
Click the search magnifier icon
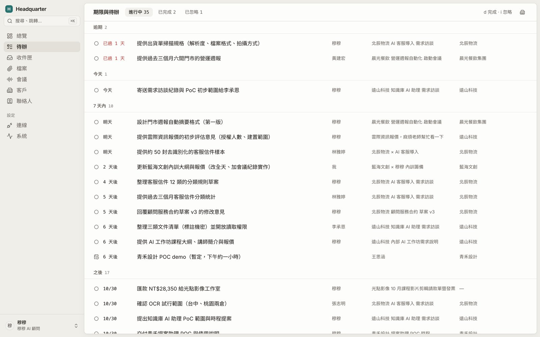coord(10,21)
